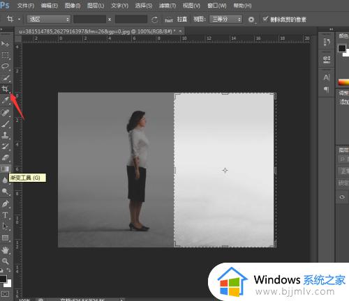Select the Rectangle shape tool
349x301 pixels.
5,238
